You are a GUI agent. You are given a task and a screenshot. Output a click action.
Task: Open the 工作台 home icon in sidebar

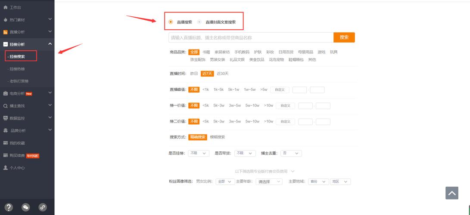(6, 7)
